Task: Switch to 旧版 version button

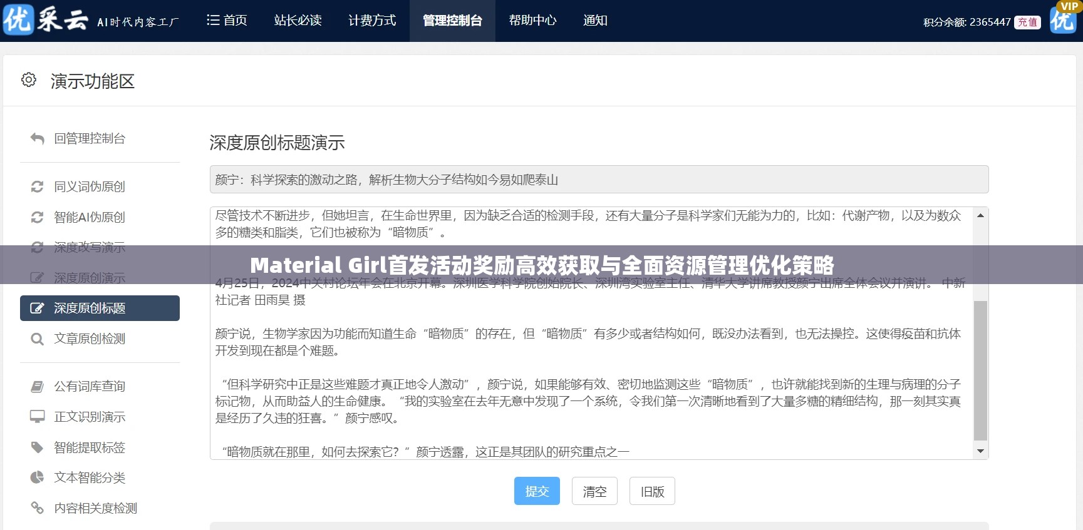Action: coord(653,491)
